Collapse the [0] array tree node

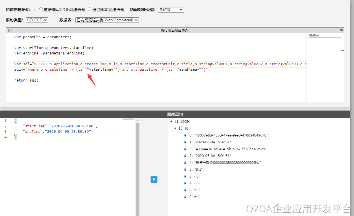175,128
